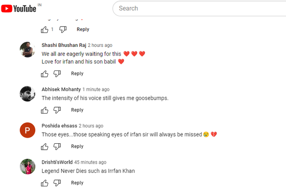The height and width of the screenshot is (191, 286).
Task: Dislike Drishti'sWorld's comment
Action: point(57,183)
